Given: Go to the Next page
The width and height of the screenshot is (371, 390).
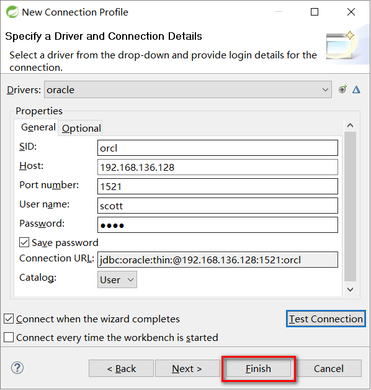Looking at the screenshot, I should [x=187, y=368].
